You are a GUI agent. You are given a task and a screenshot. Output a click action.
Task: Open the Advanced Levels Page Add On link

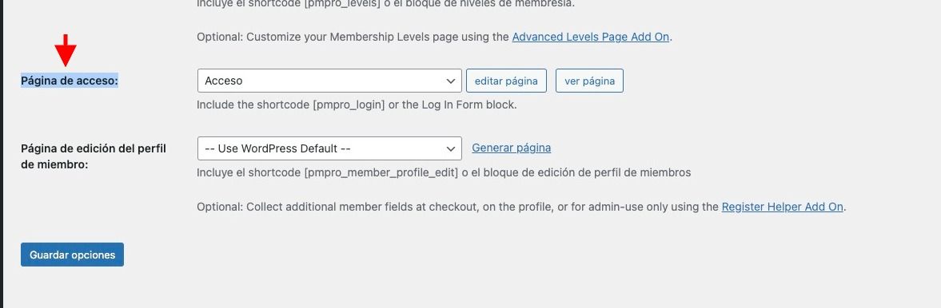click(591, 37)
